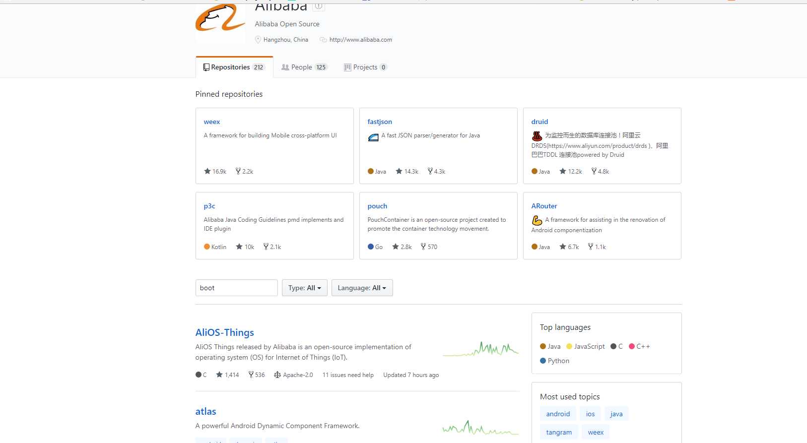807x443 pixels.
Task: Expand the Language: All dropdown
Action: (362, 288)
